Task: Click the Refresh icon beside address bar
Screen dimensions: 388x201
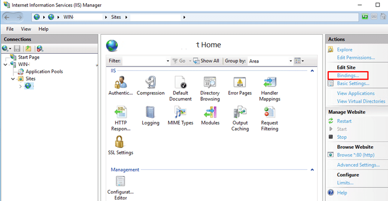Action: [x=365, y=16]
